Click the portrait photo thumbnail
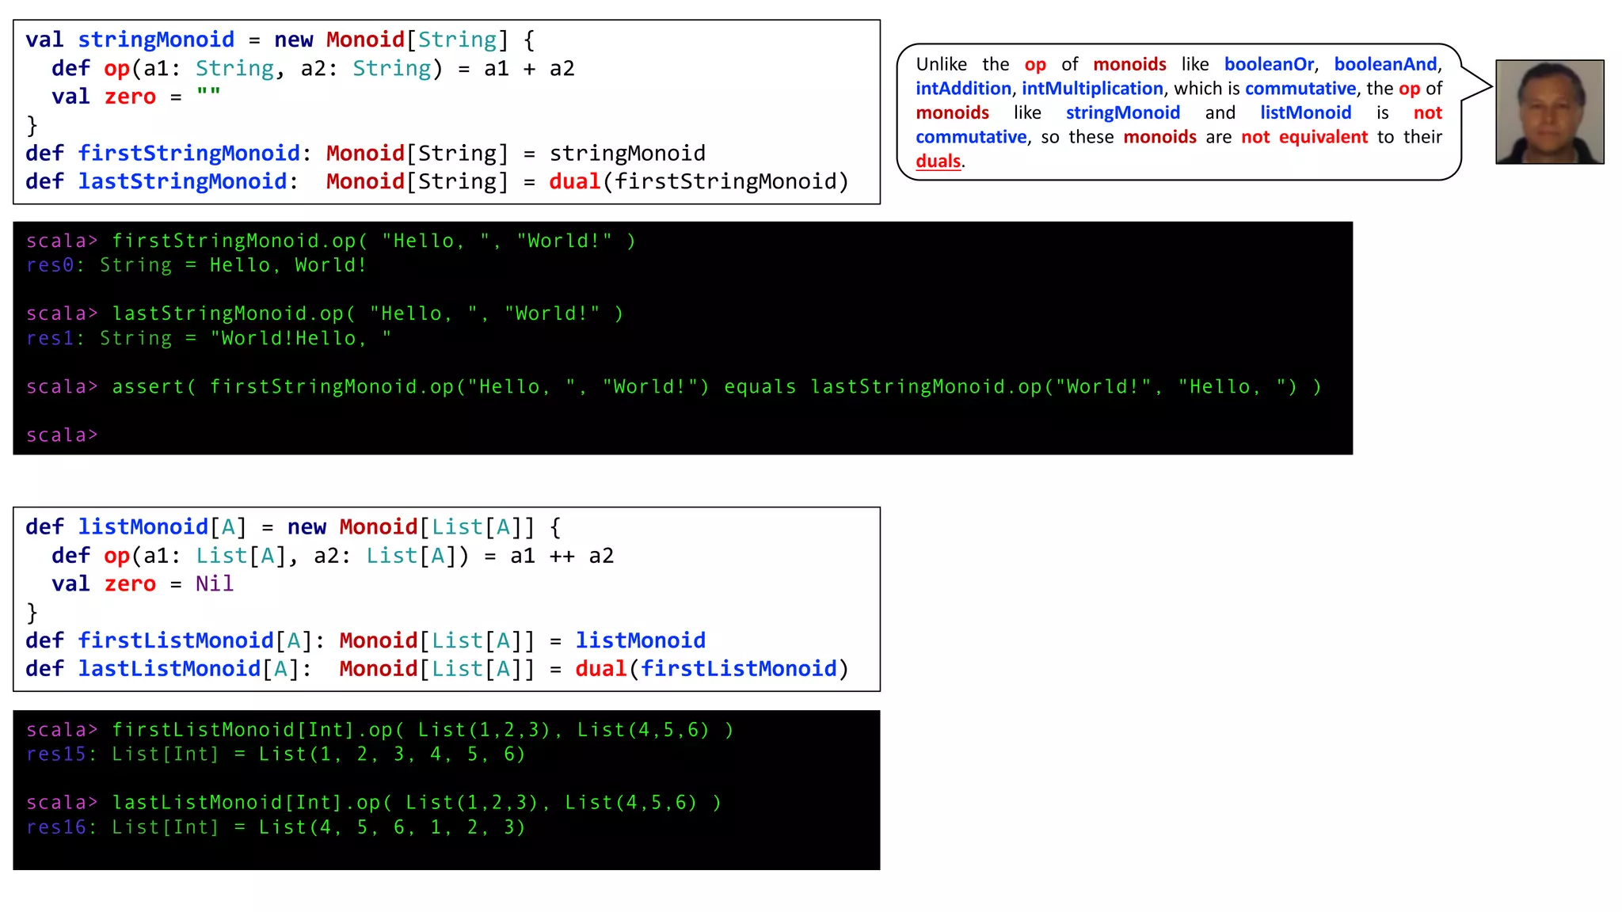Image resolution: width=1622 pixels, height=912 pixels. click(x=1549, y=112)
